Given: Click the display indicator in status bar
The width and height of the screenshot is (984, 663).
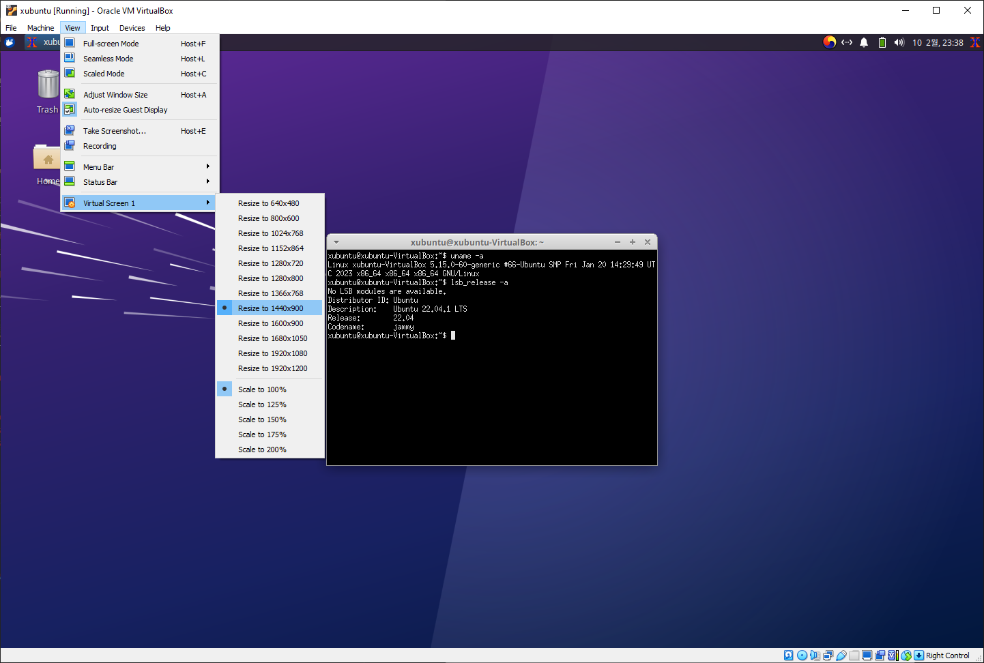Looking at the screenshot, I should [x=867, y=655].
